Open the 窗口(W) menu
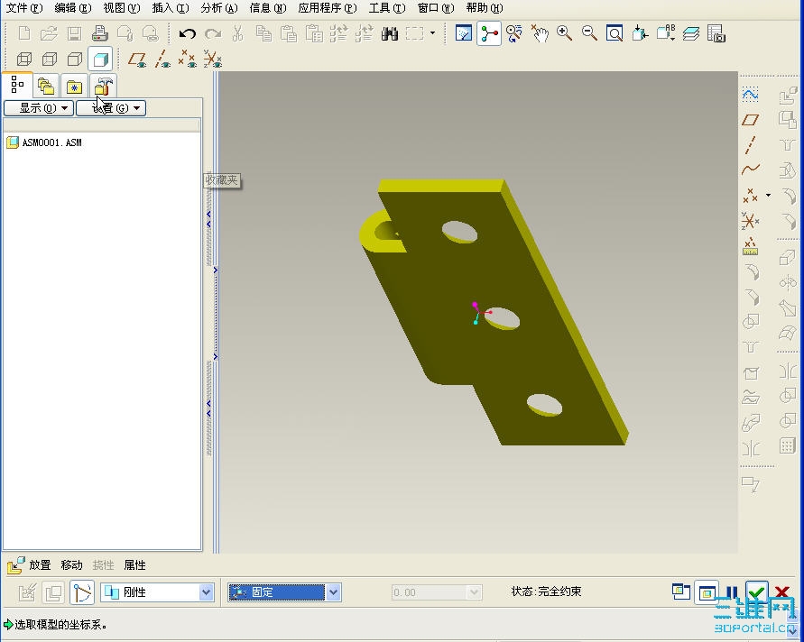This screenshot has width=804, height=642. [436, 8]
